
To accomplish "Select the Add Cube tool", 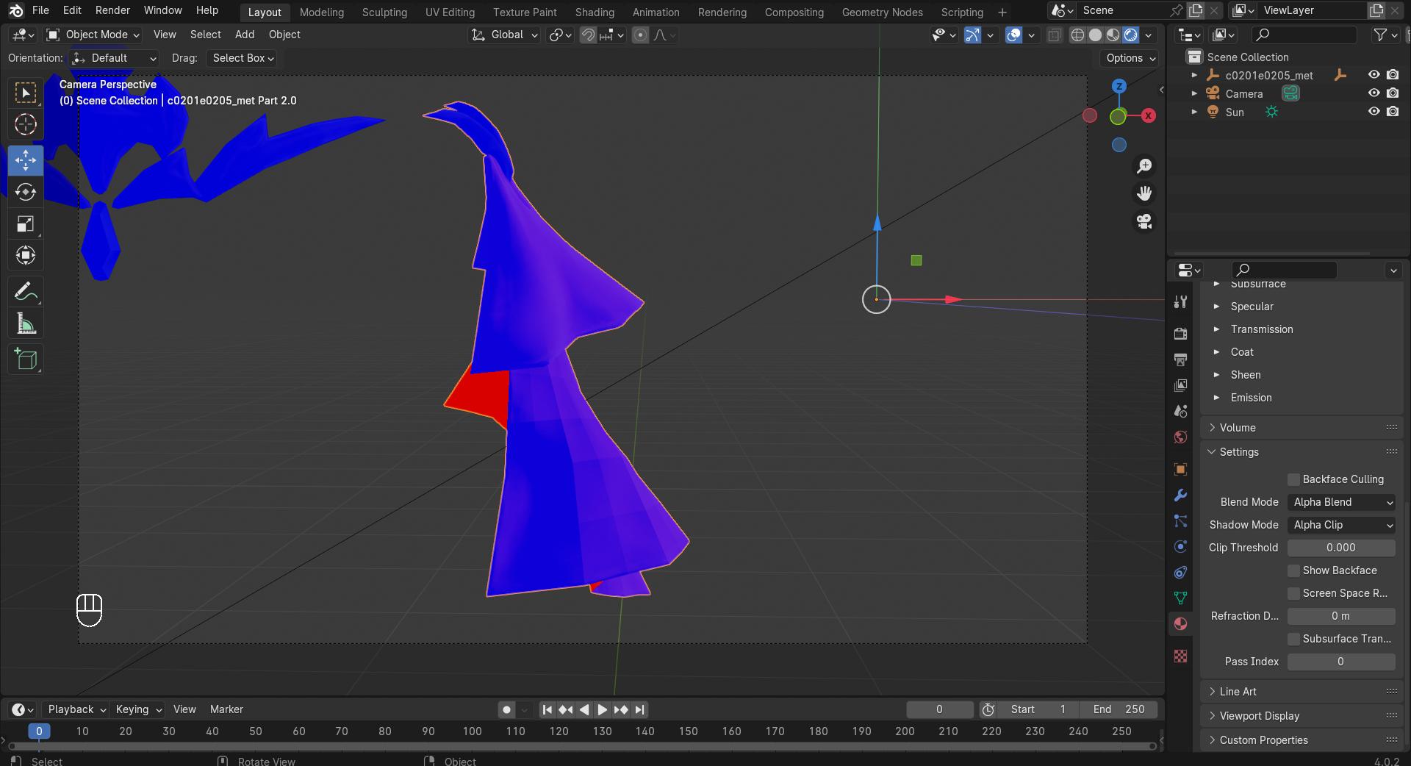I will click(x=26, y=359).
